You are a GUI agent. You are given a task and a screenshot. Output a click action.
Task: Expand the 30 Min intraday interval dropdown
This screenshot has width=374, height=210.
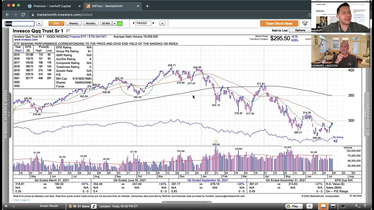(x=115, y=23)
